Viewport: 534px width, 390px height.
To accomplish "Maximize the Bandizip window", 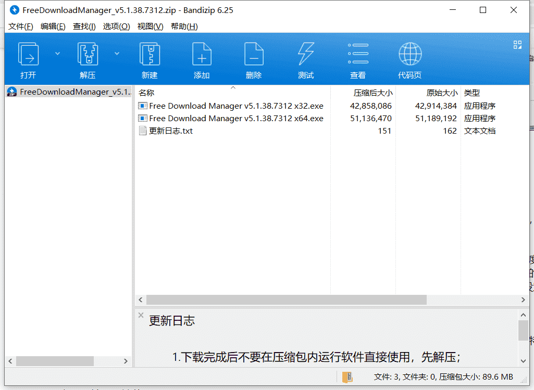I will (482, 10).
